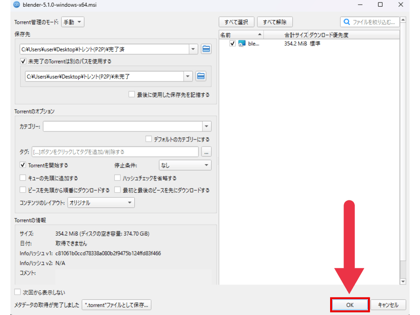Click the scroll up arrow in file list
420x315 pixels.
[x=403, y=20]
